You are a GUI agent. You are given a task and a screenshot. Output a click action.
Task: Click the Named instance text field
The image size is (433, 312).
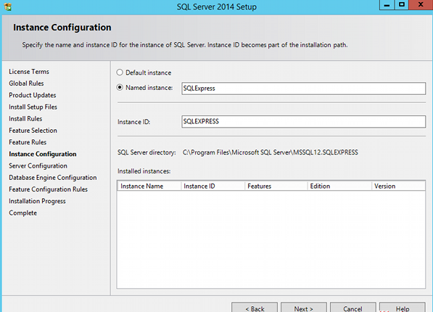(x=303, y=89)
